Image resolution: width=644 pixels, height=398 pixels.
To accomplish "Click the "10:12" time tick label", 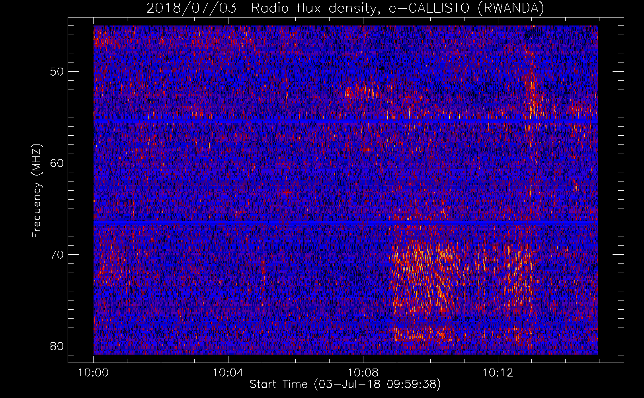I will point(498,373).
